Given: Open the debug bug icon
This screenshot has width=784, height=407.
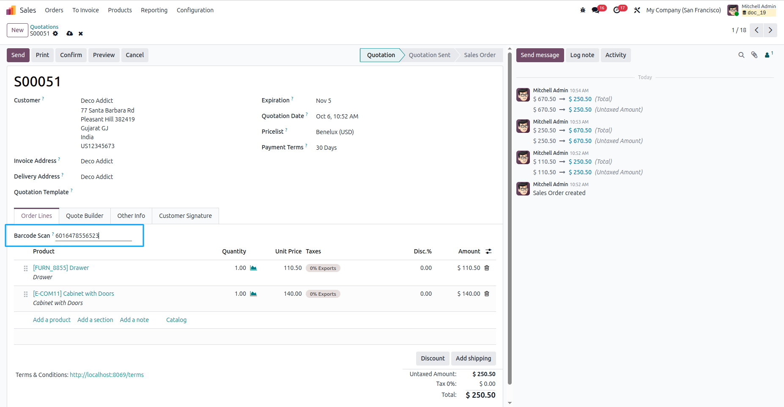Looking at the screenshot, I should pos(583,10).
